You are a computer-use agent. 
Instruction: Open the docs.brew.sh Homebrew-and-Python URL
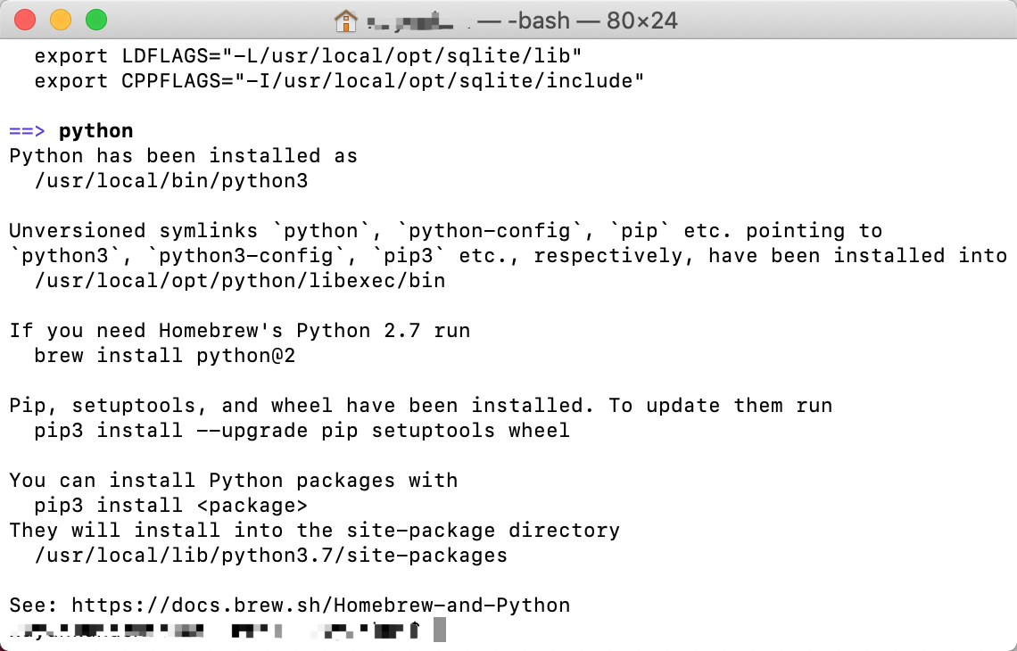click(321, 605)
